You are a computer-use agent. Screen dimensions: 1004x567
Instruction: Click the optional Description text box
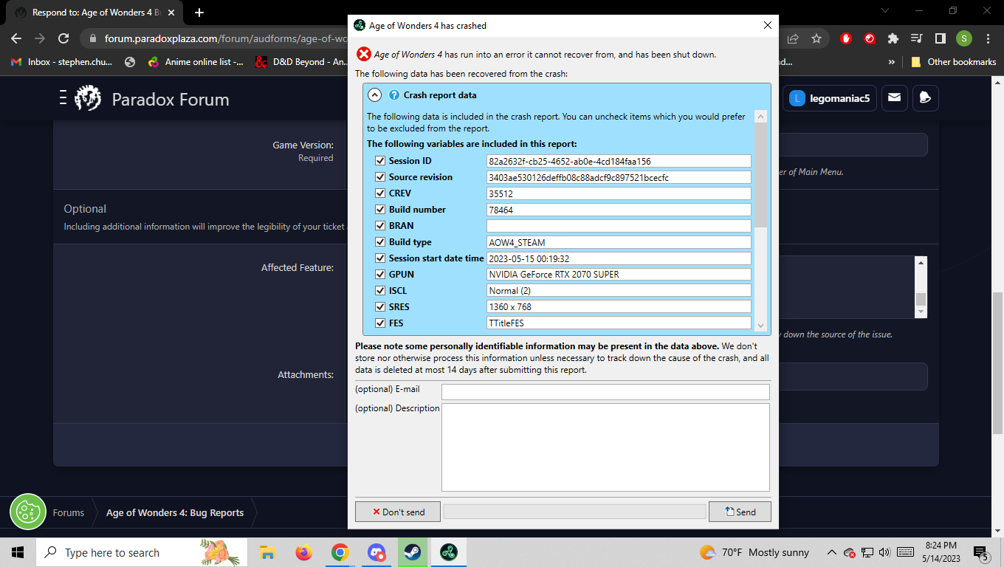point(605,447)
